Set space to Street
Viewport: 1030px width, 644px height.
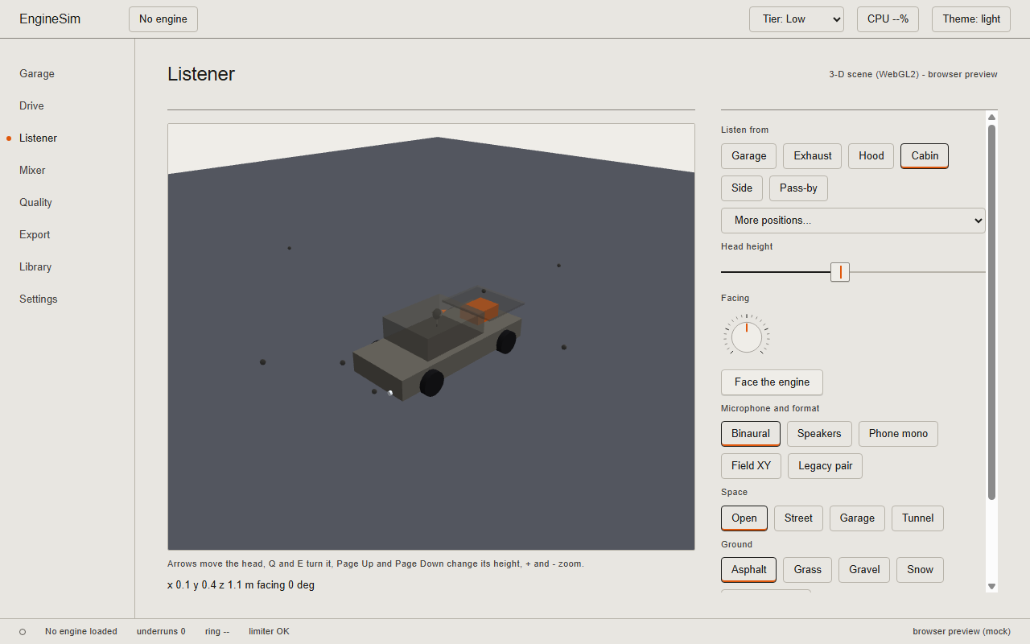798,518
